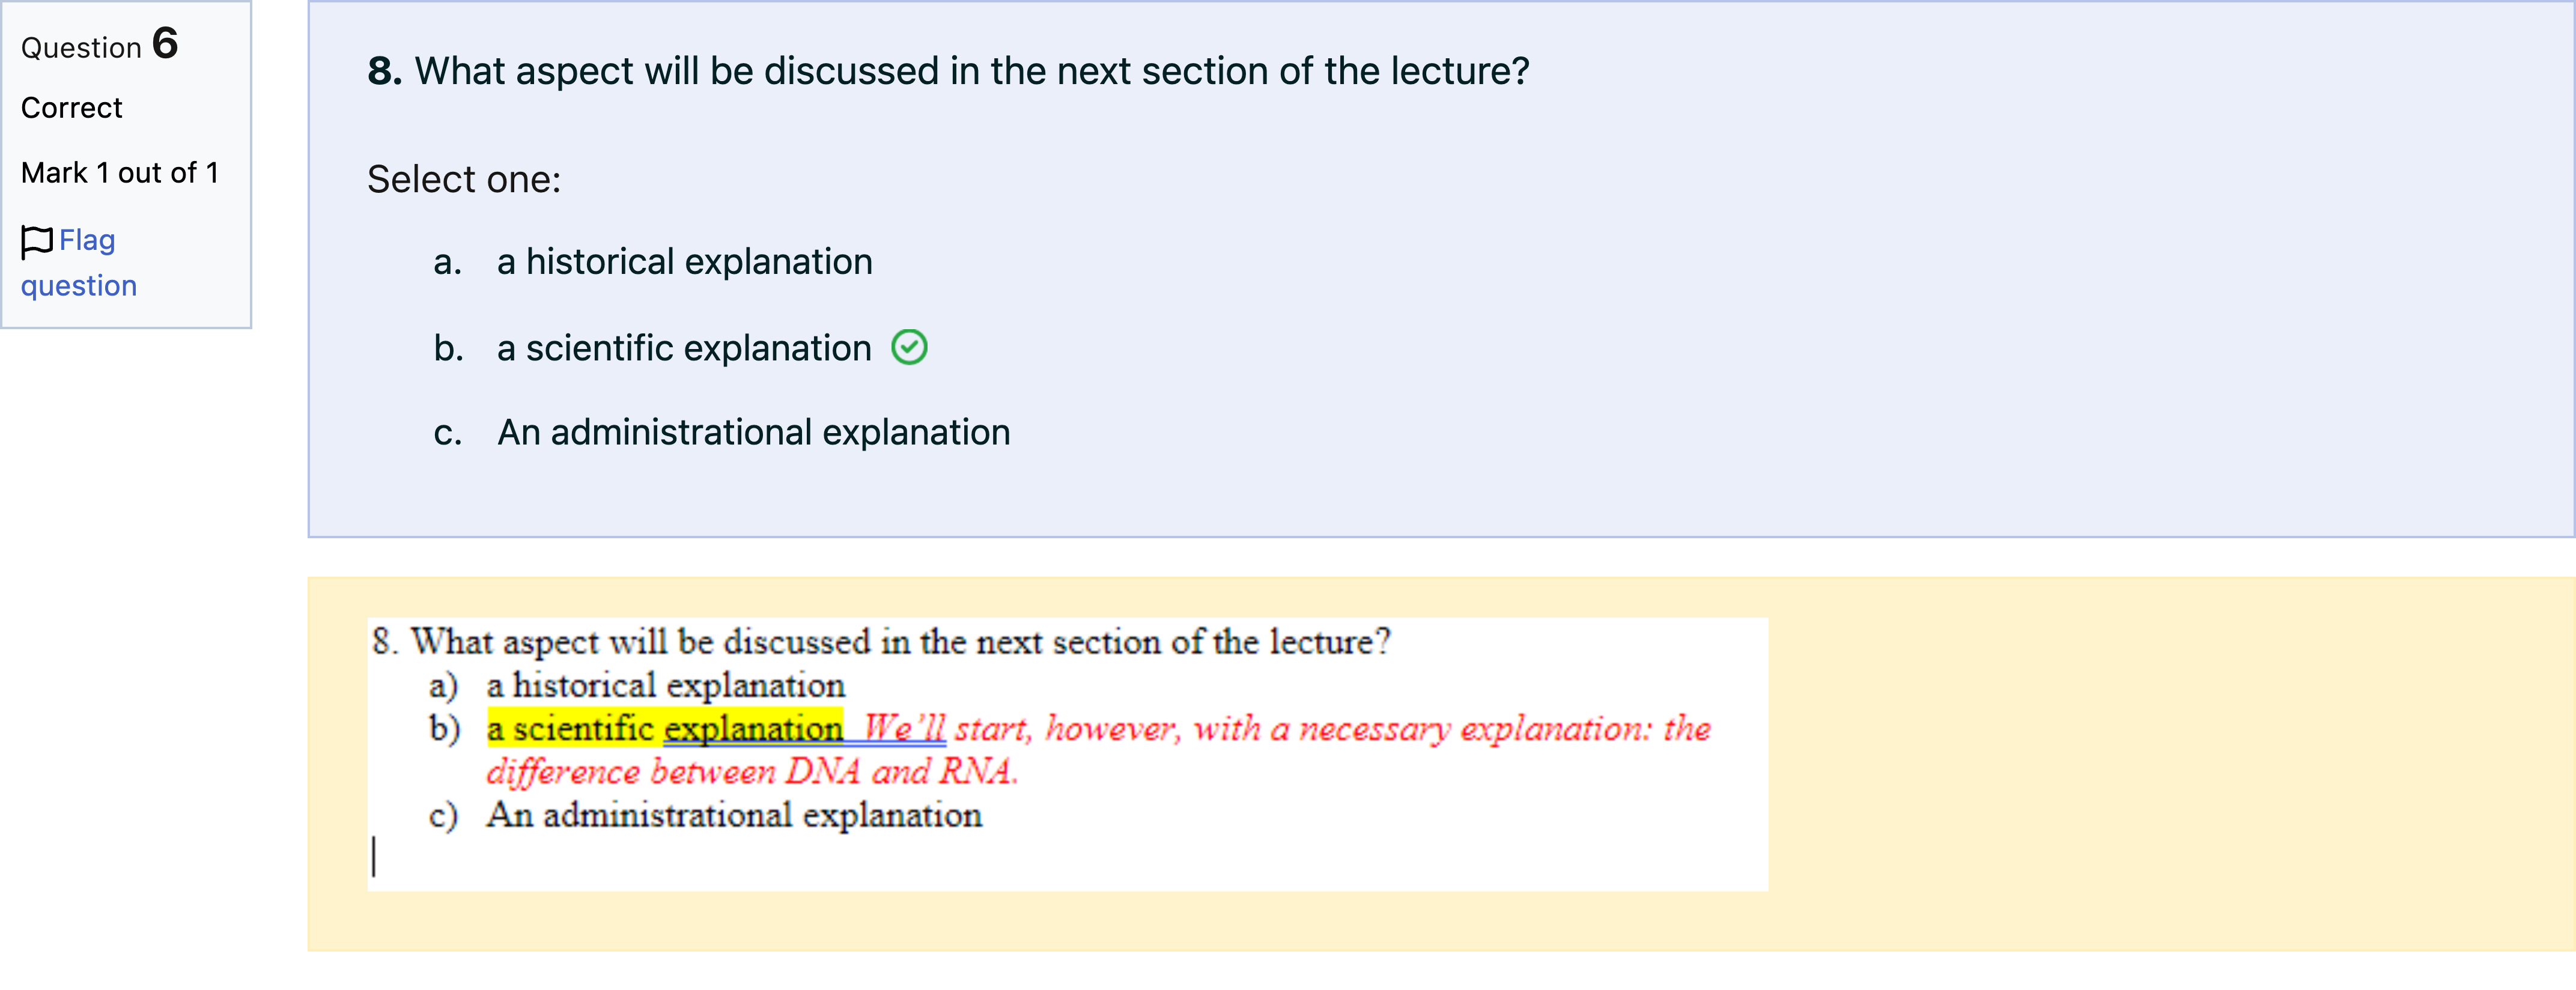Click the option letter b.
The image size is (2576, 990).
tap(448, 348)
